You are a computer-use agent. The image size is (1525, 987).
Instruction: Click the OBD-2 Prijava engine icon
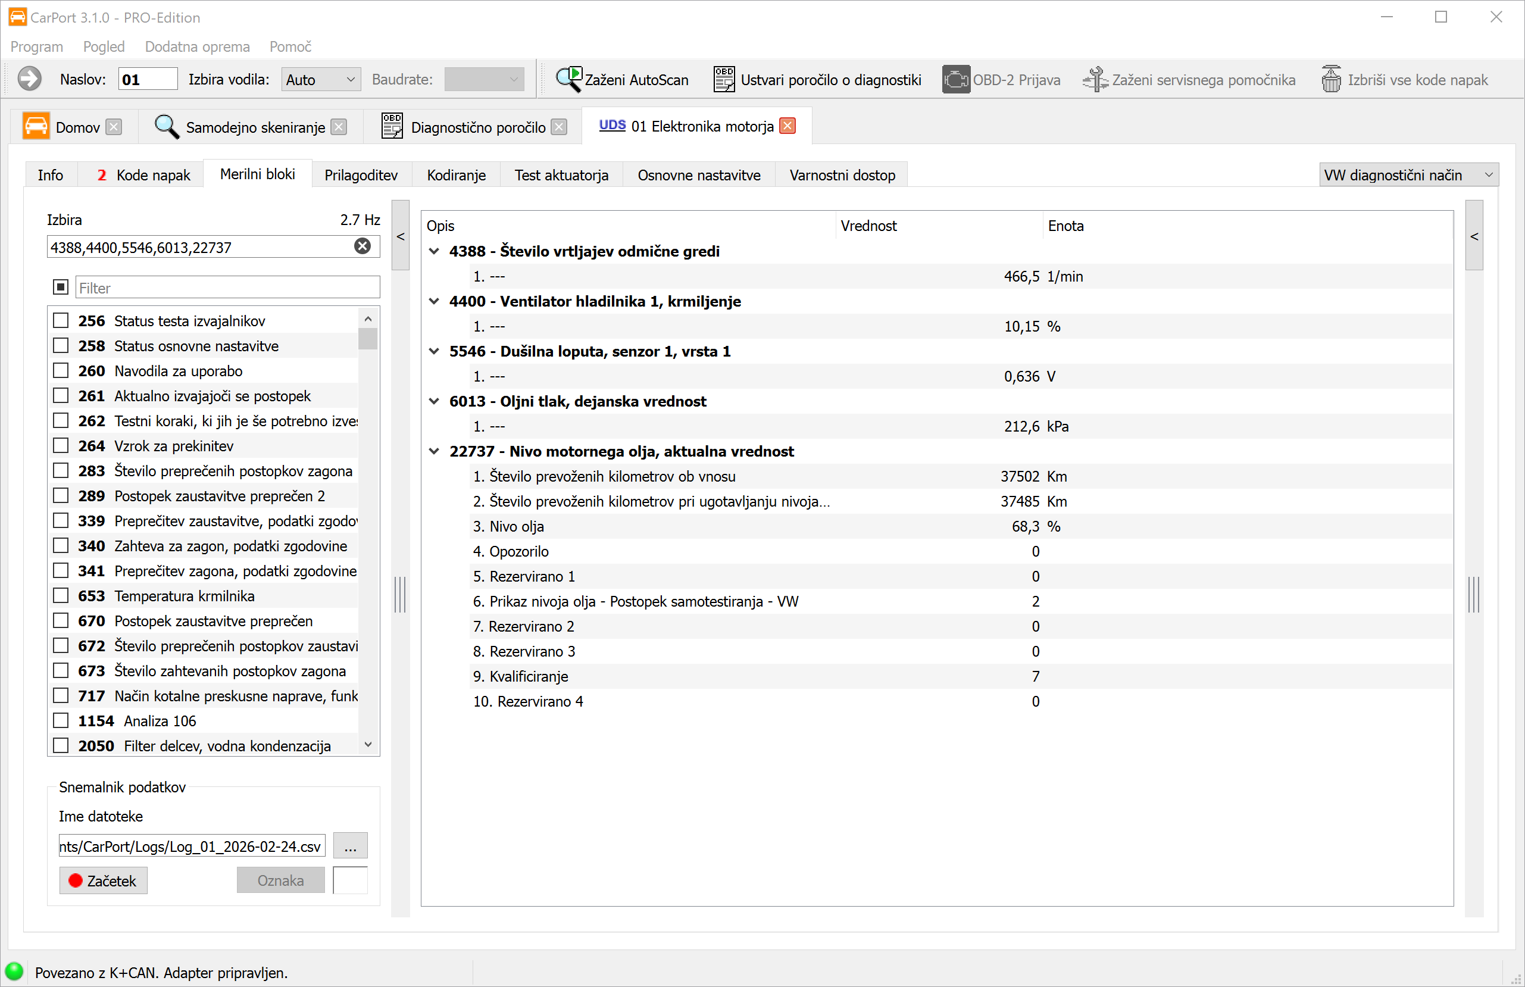pos(955,80)
